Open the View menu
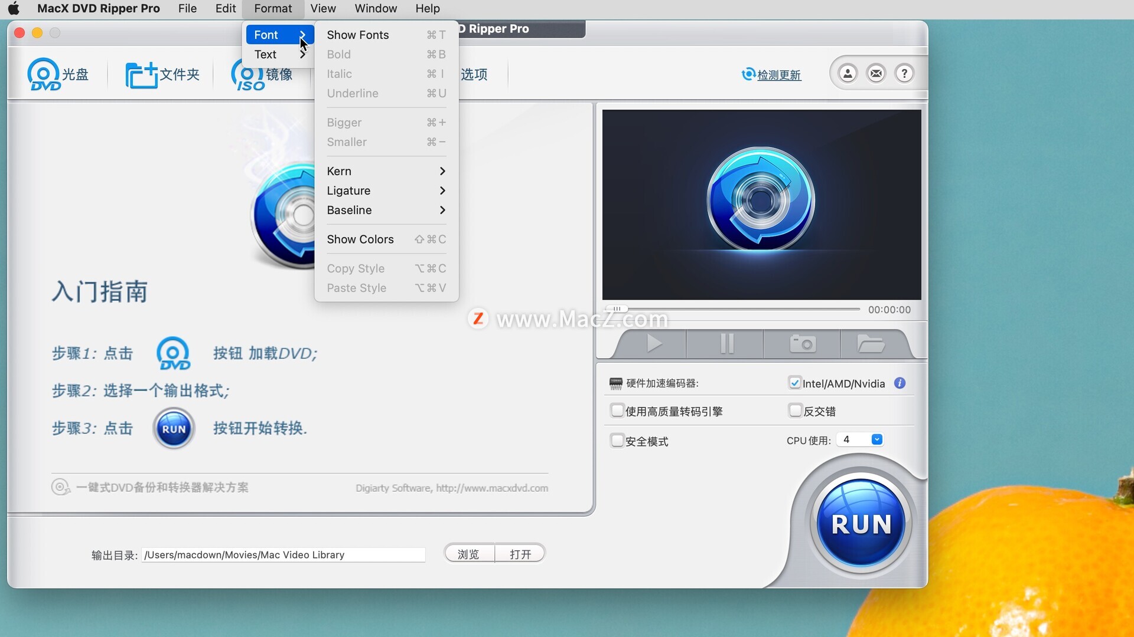This screenshot has height=637, width=1134. tap(323, 8)
